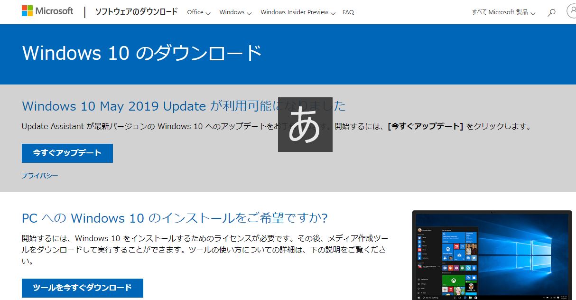Viewport: 576px width, 300px height.
Task: Click ツールを今すぐダウンロード button
Action: (x=82, y=288)
